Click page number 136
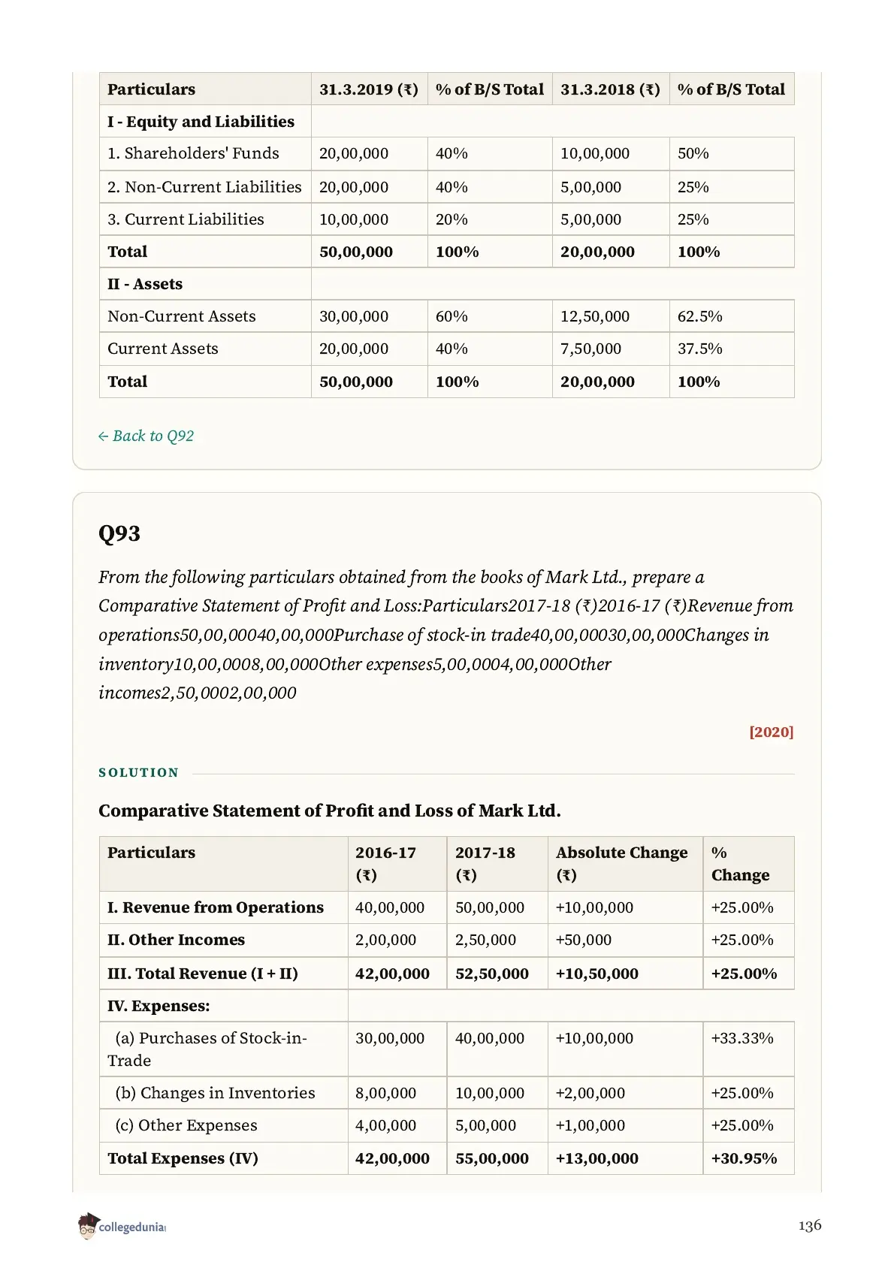 pos(810,1225)
